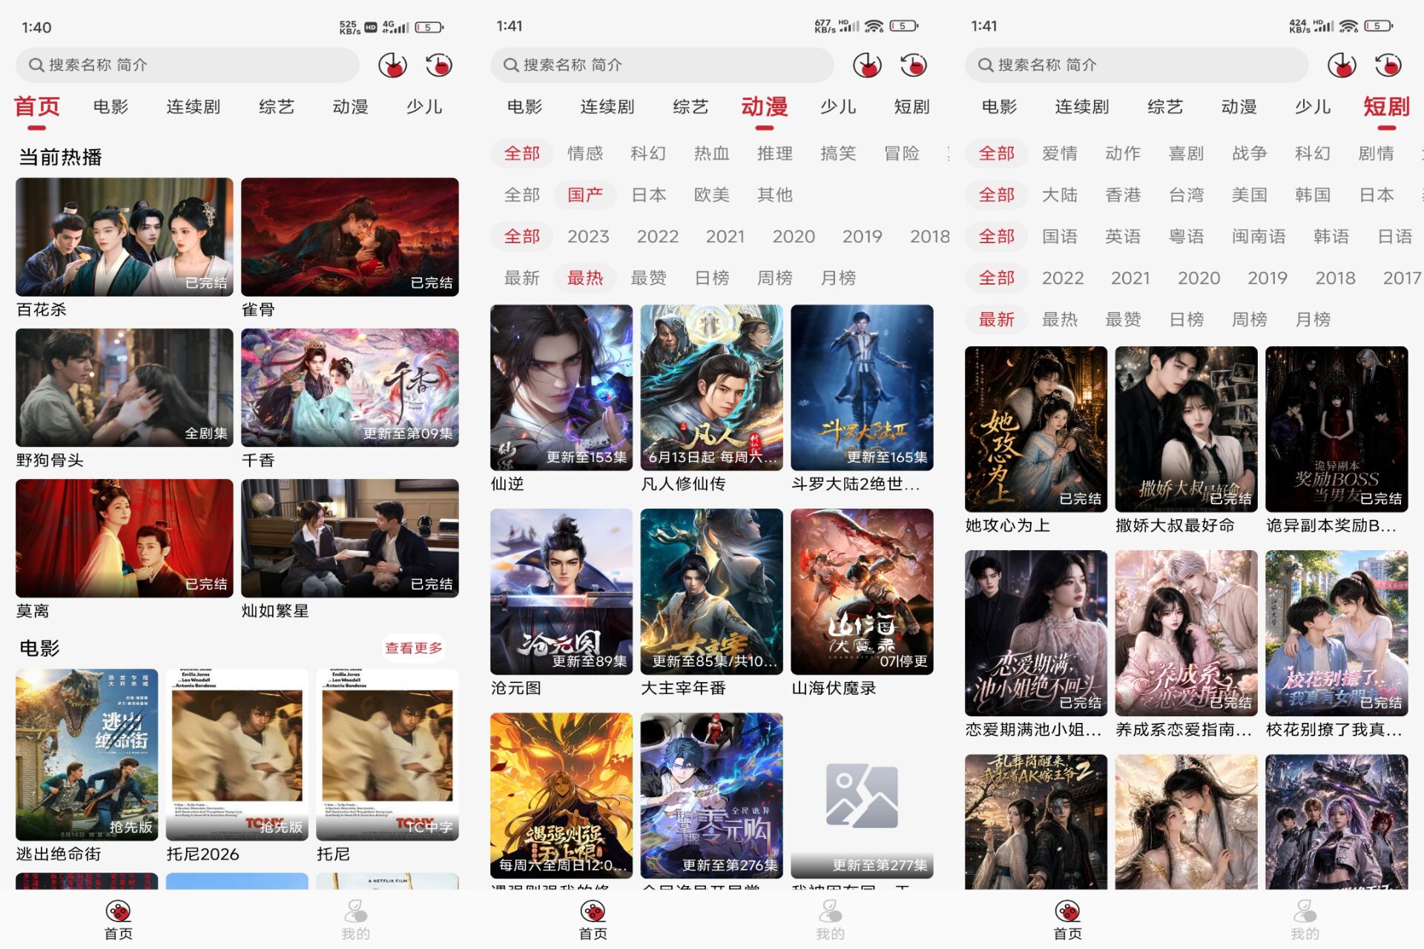1424x949 pixels.
Task: Open 雀骨 drama thumbnail
Action: coord(349,237)
